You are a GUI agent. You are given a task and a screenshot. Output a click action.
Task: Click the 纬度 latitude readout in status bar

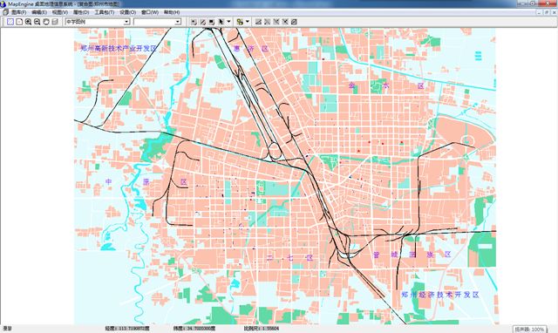(194, 329)
